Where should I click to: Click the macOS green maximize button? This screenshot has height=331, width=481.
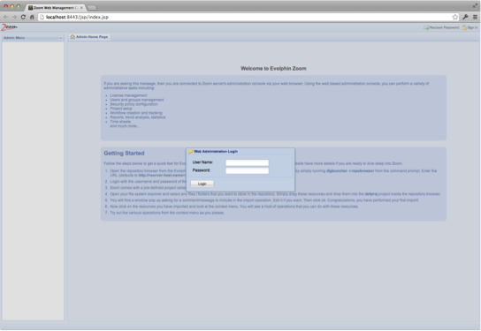(19, 6)
